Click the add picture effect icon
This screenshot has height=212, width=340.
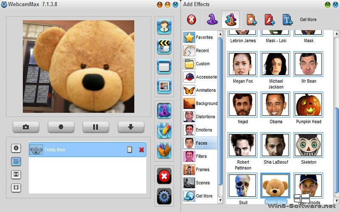pyautogui.click(x=252, y=20)
